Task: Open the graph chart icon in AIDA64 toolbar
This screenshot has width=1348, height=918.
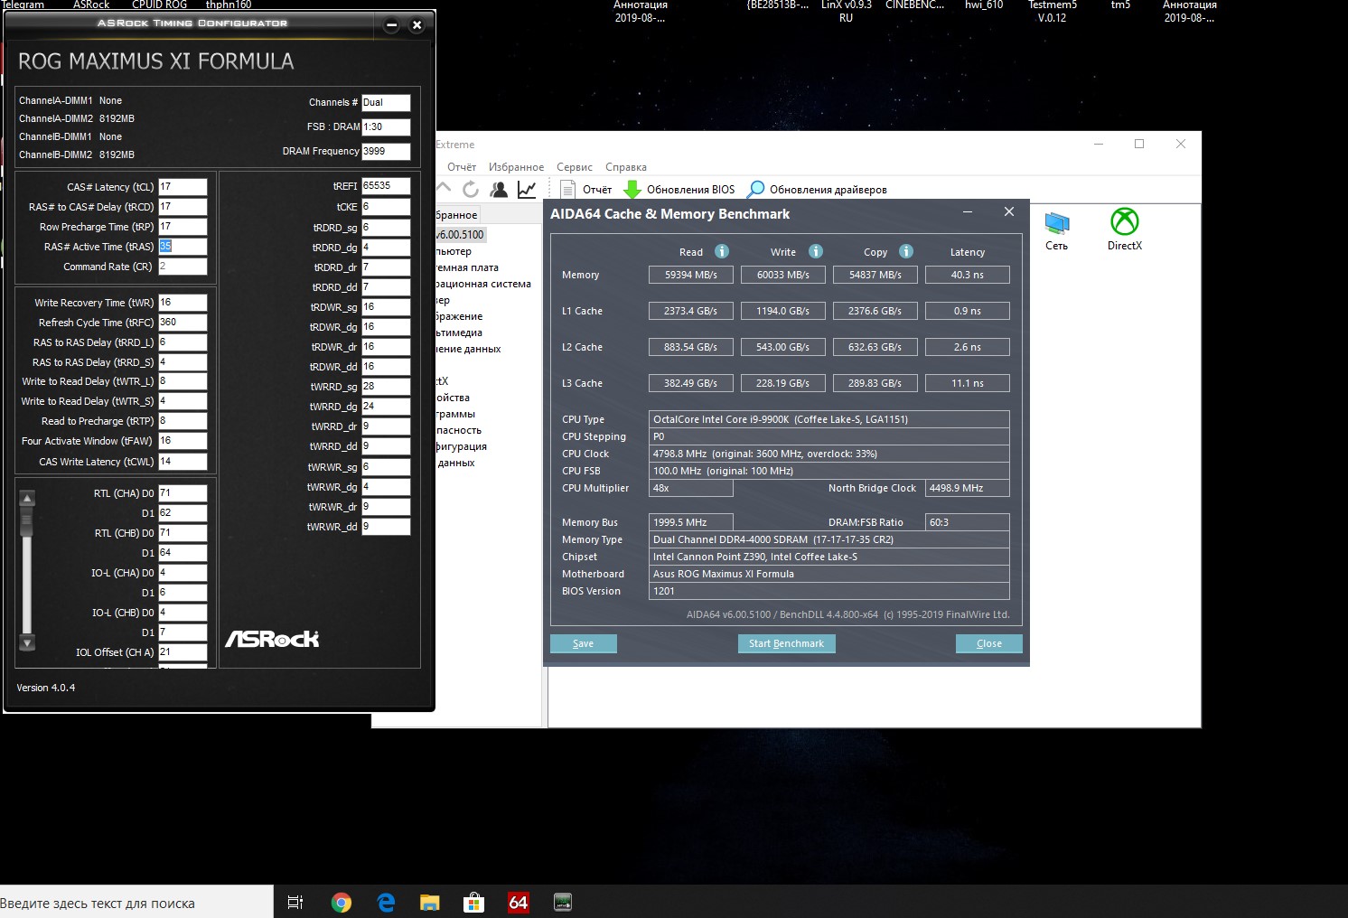Action: click(527, 189)
